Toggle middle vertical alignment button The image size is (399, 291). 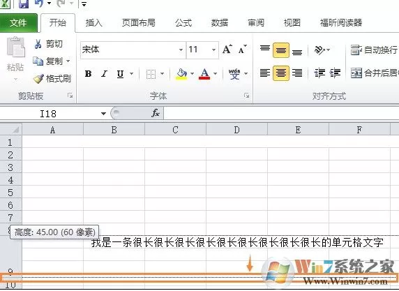pos(280,50)
